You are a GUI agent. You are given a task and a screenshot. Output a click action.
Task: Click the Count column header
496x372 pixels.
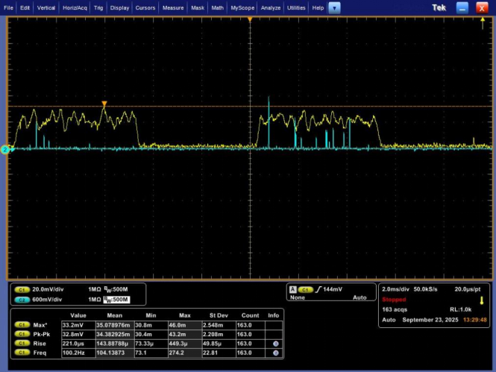click(x=250, y=315)
